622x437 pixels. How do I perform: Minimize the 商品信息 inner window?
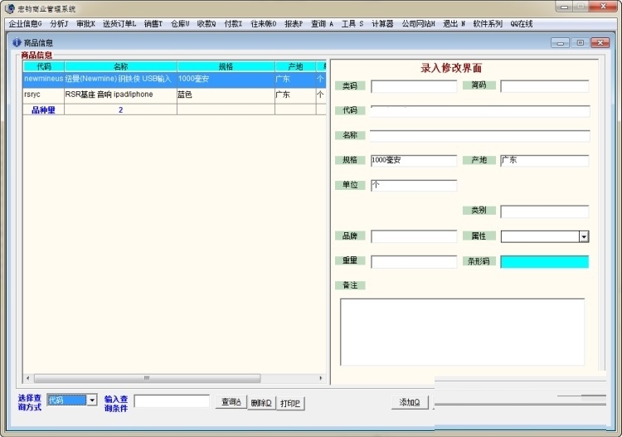coord(561,42)
